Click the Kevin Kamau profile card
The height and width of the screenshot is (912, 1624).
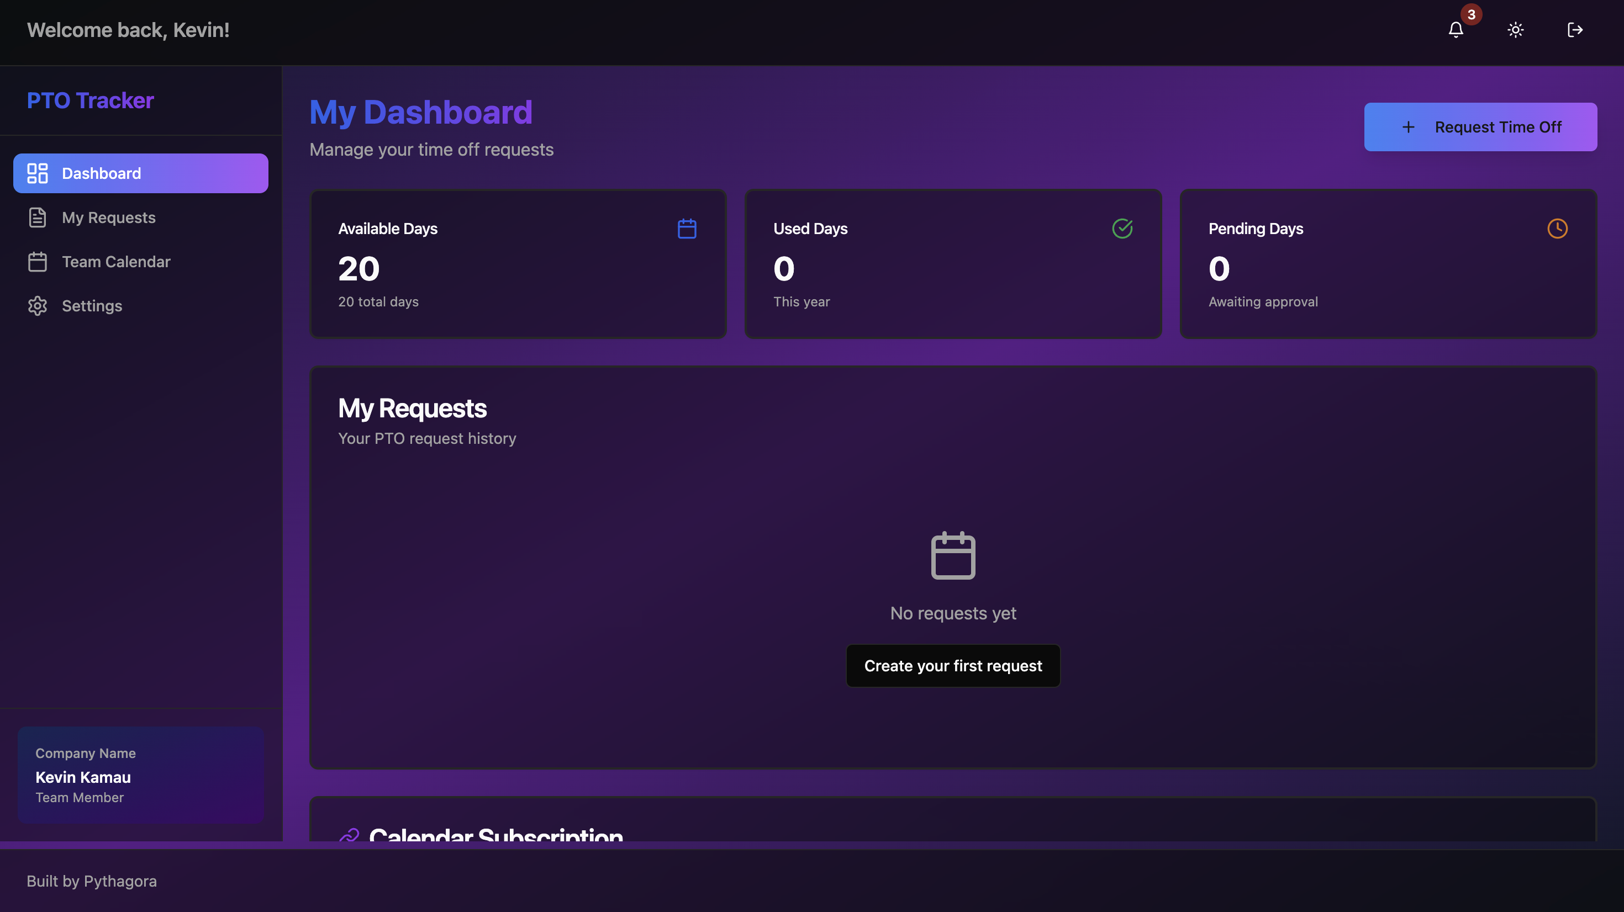(x=140, y=775)
